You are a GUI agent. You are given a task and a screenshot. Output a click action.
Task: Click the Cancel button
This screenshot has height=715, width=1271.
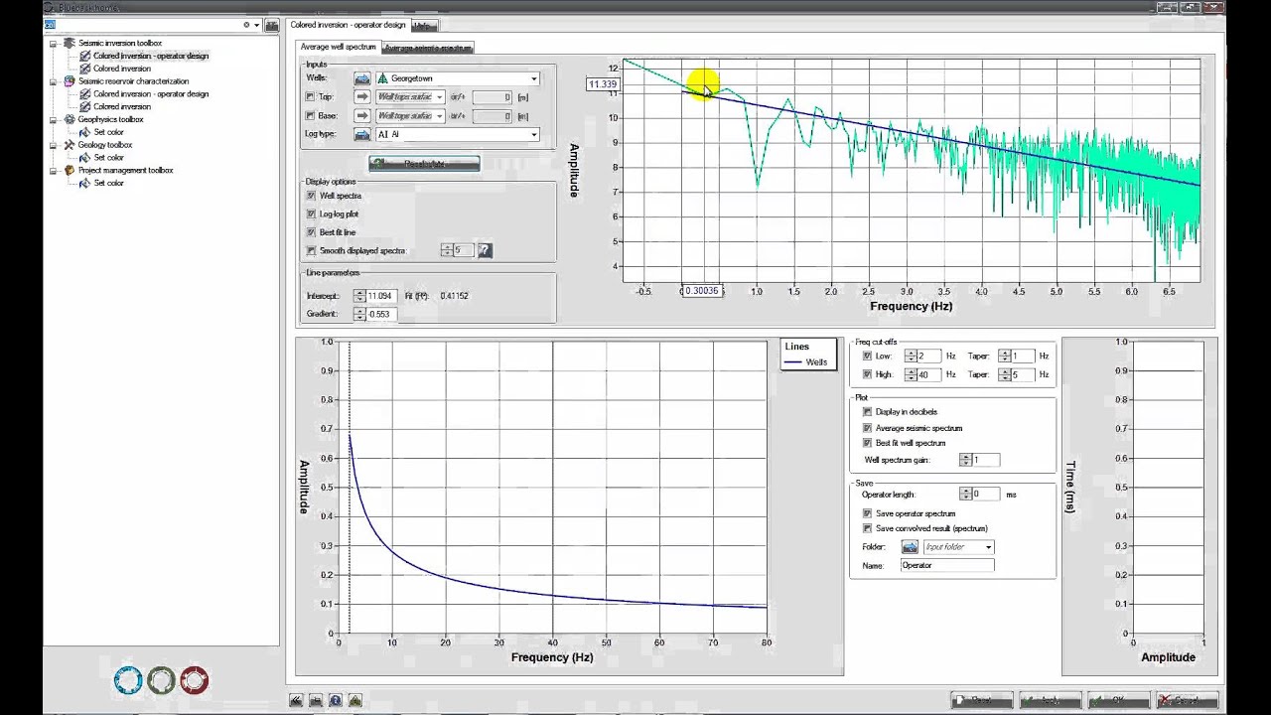1187,700
